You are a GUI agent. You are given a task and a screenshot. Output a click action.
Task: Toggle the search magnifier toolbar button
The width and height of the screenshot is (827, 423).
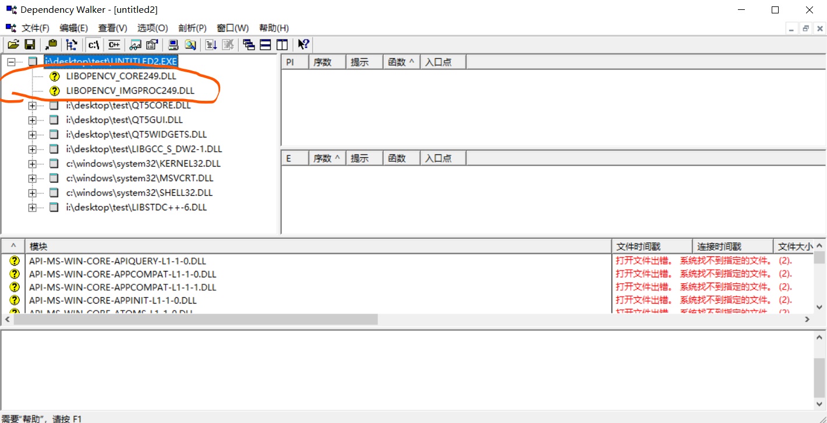(x=189, y=44)
